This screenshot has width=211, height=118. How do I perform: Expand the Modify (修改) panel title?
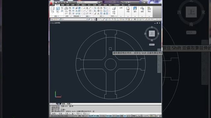point(102,16)
